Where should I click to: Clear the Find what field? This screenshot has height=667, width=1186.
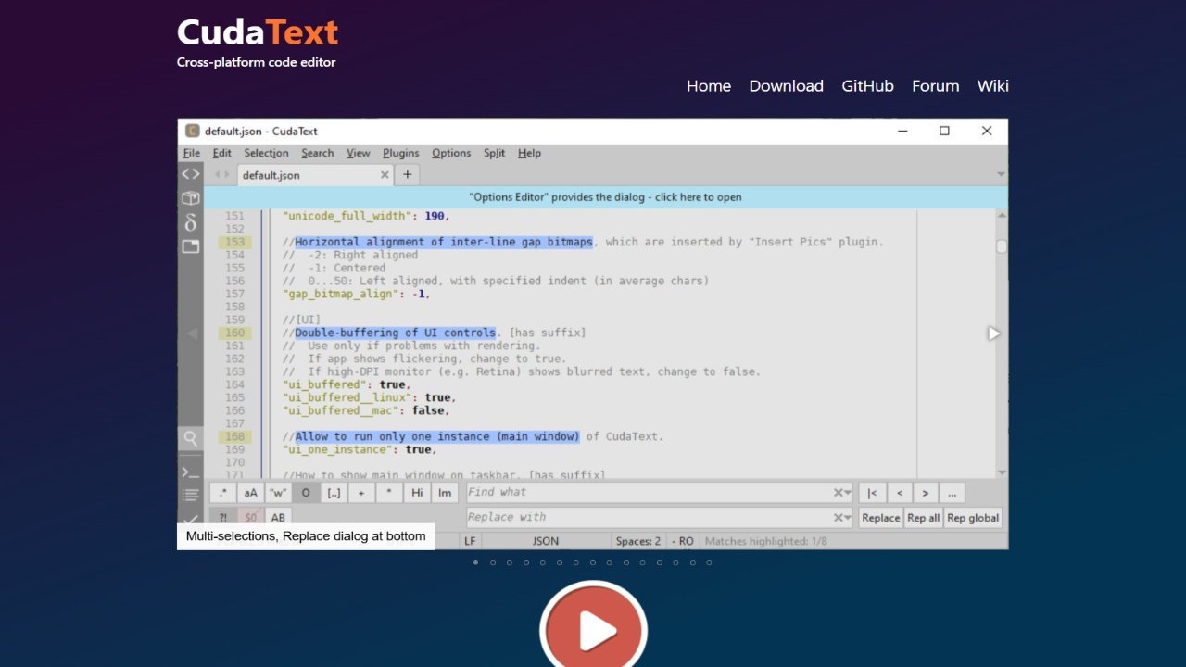point(837,493)
